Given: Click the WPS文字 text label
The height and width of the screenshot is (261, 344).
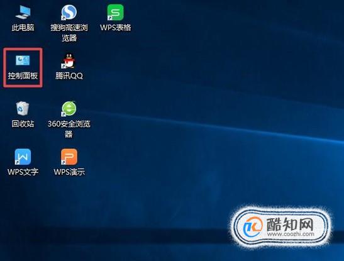Looking at the screenshot, I should (23, 172).
